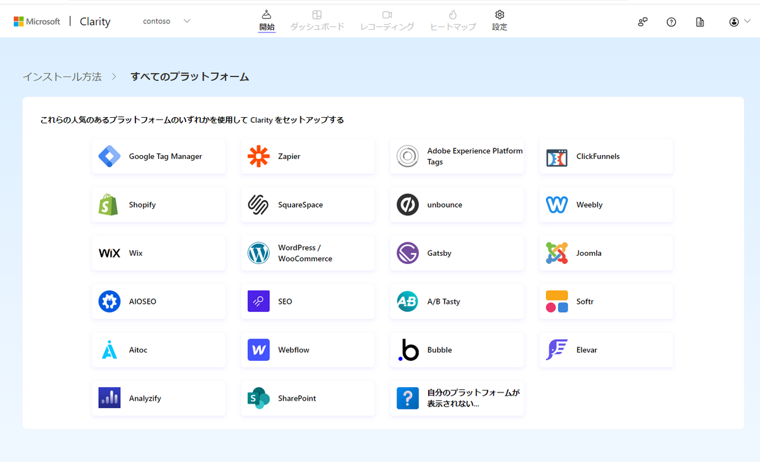
Task: Click the Google Tag Manager icon
Action: [110, 156]
